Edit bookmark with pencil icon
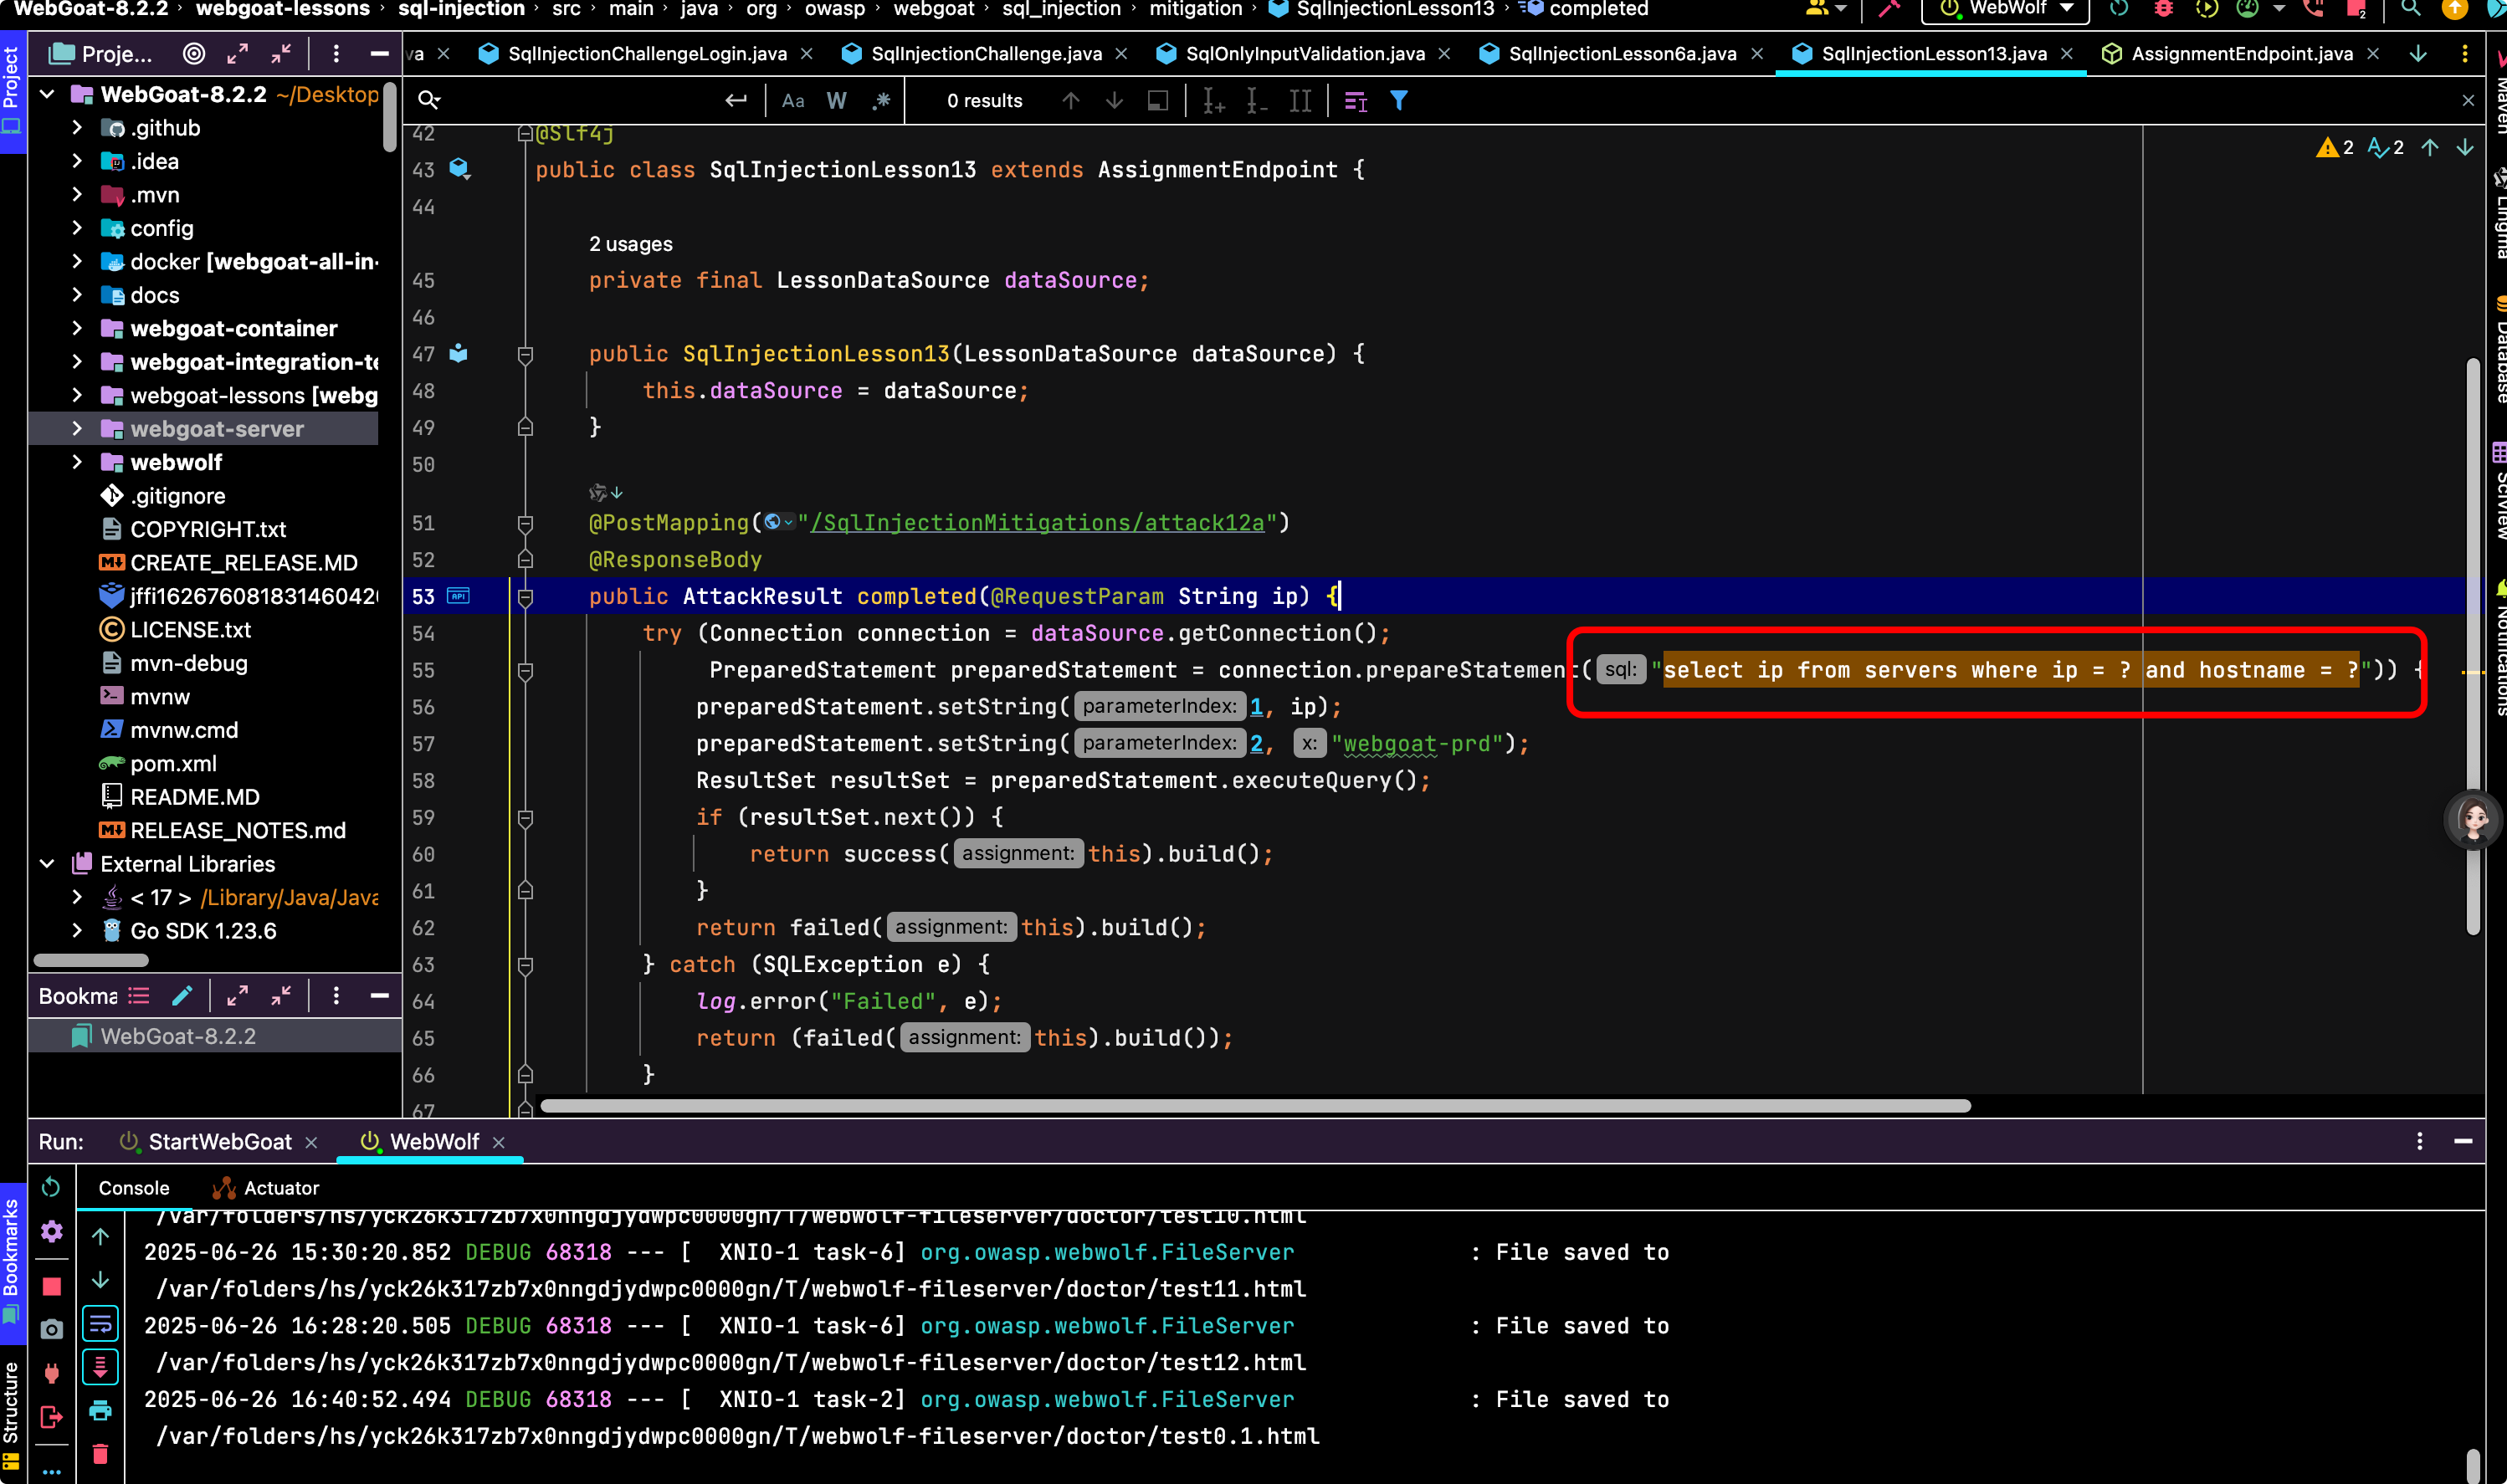The width and height of the screenshot is (2507, 1484). [x=182, y=995]
